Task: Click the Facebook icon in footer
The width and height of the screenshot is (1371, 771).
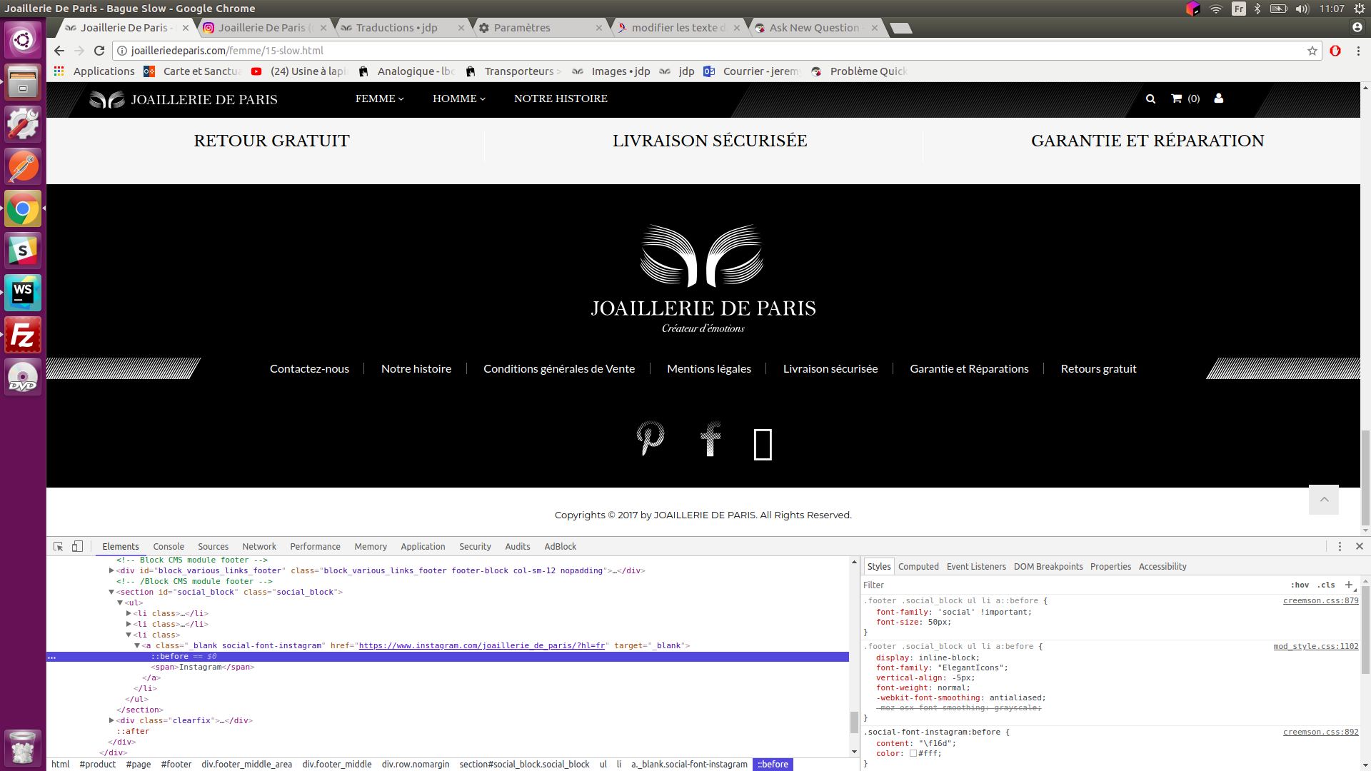Action: pyautogui.click(x=710, y=438)
